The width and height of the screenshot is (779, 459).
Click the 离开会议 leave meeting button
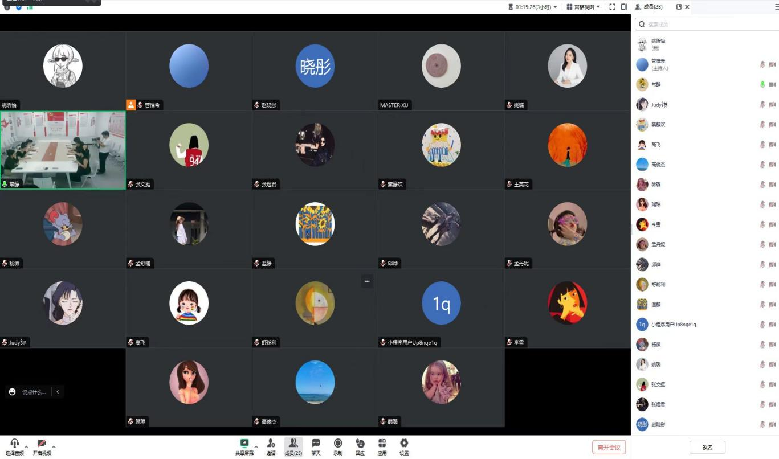(x=609, y=447)
